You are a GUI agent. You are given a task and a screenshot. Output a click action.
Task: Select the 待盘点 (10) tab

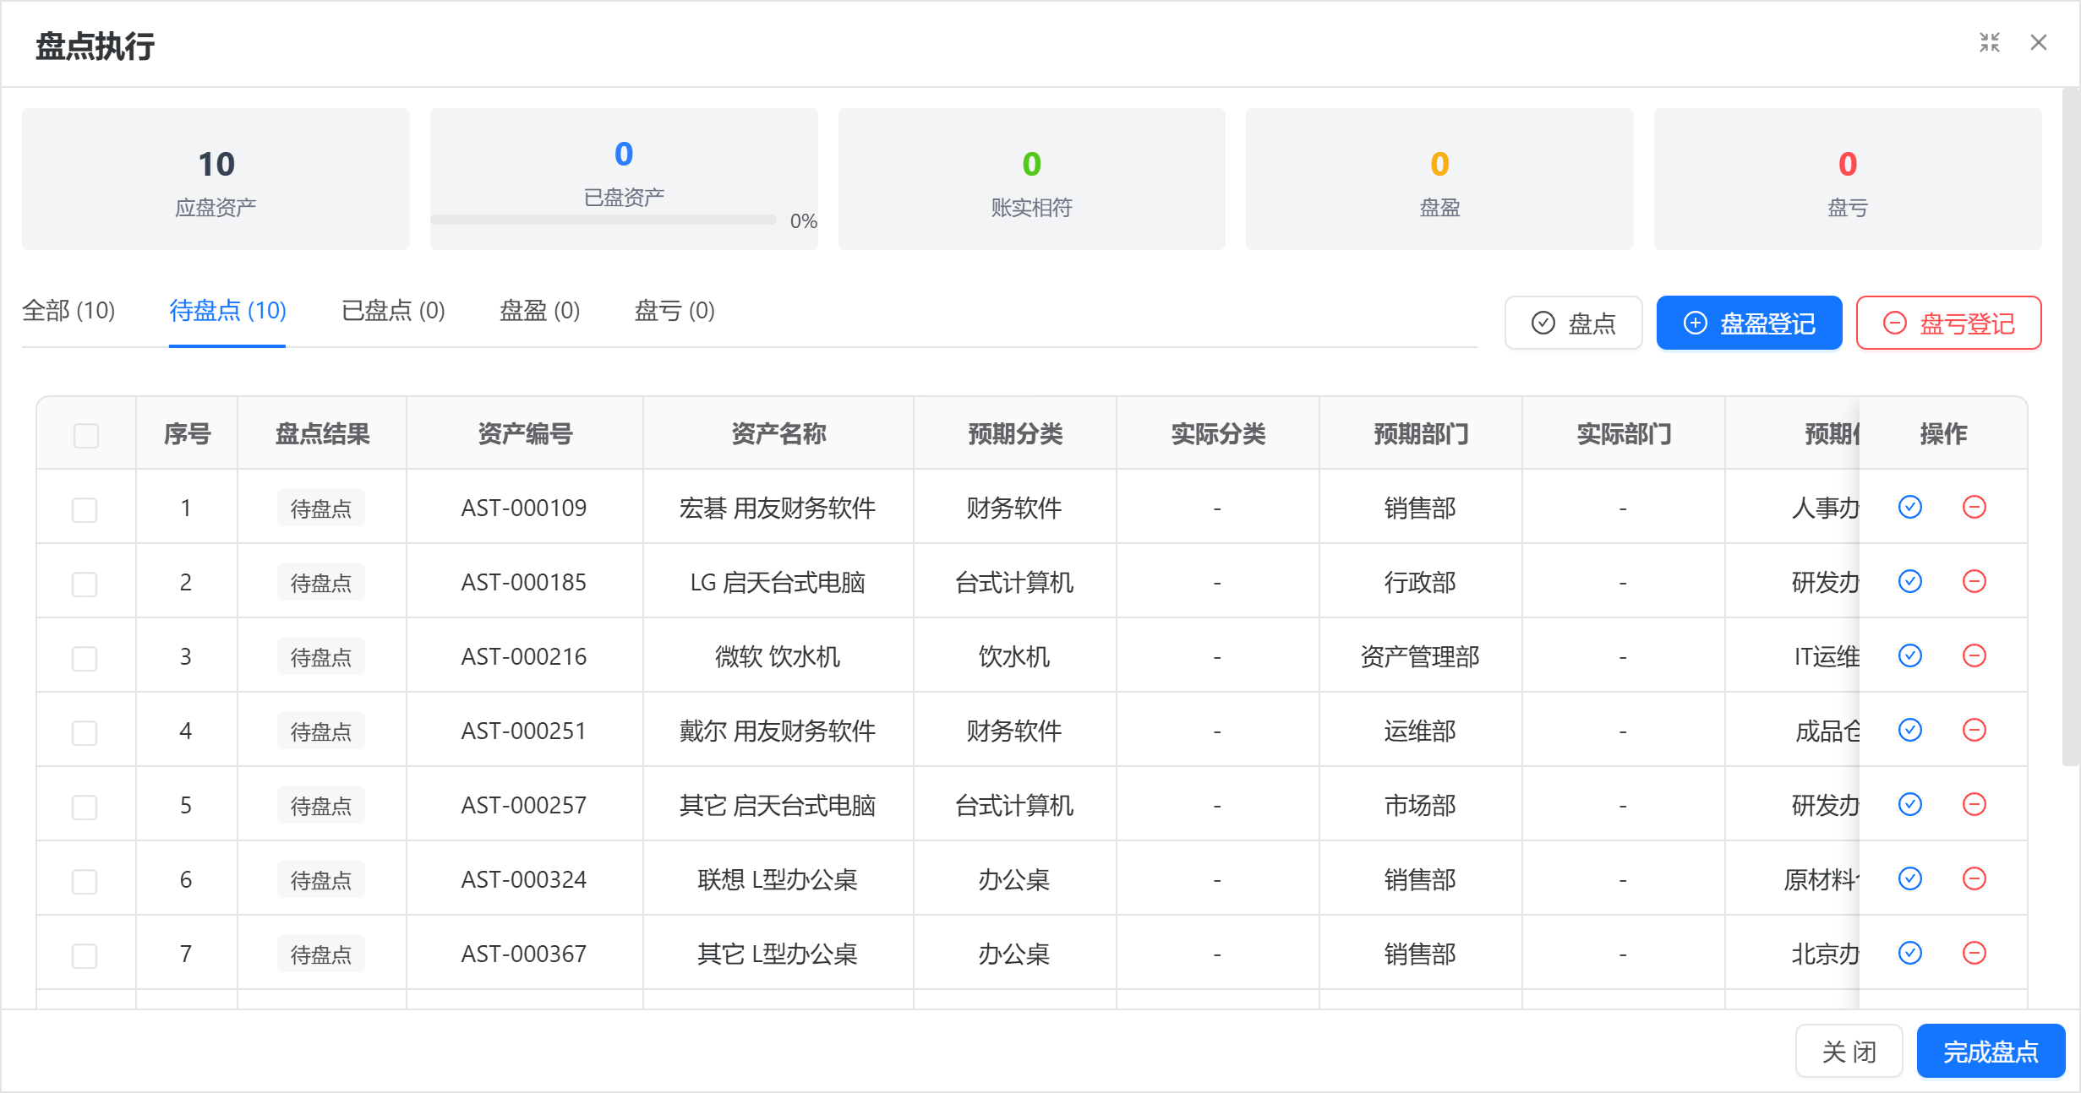click(x=227, y=311)
